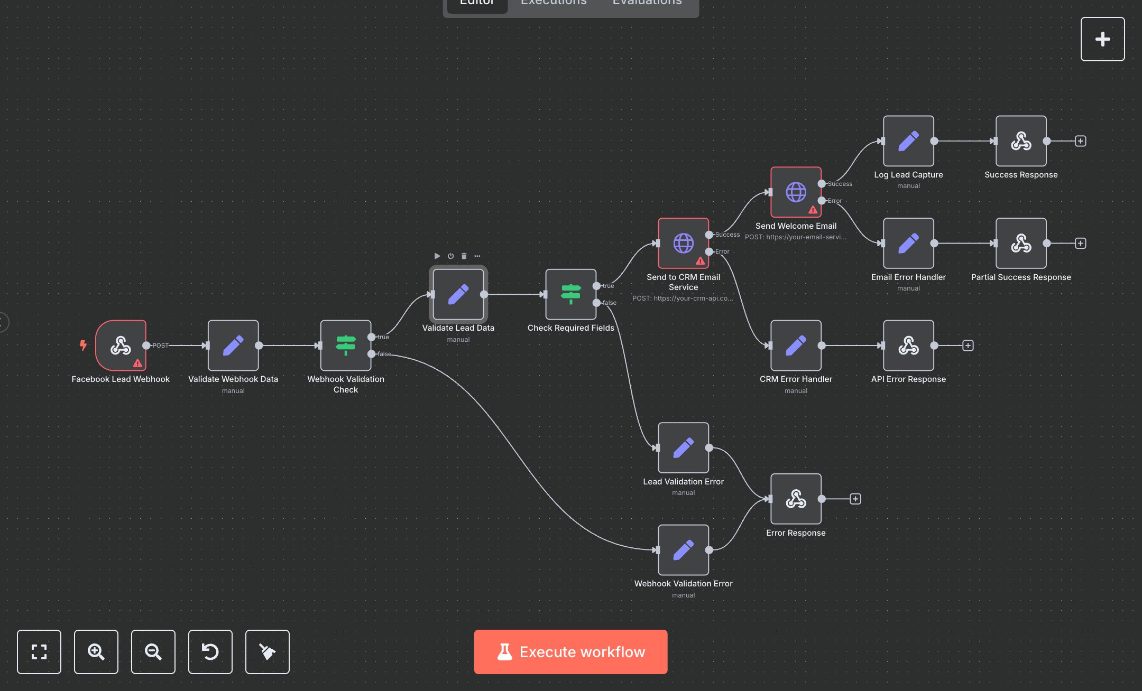The image size is (1142, 691).
Task: Open the Send Welcome Email HTTP node
Action: [795, 192]
